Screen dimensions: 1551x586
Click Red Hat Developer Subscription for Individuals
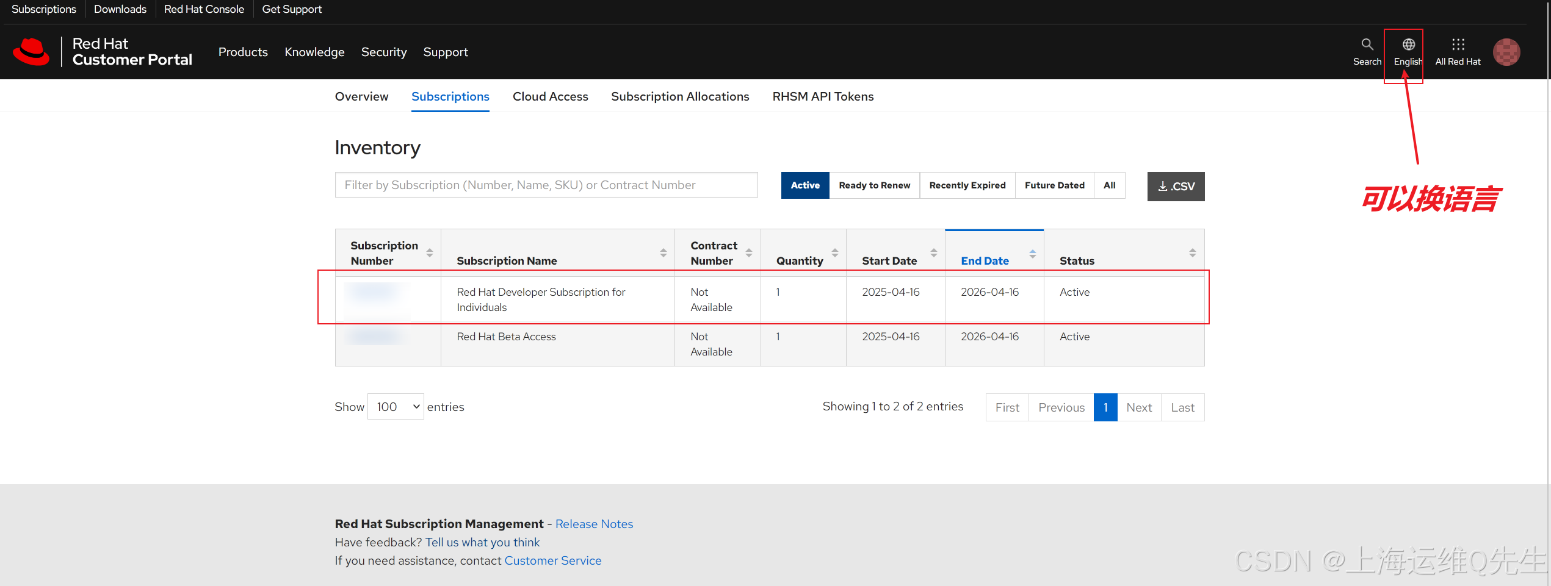[x=541, y=299]
